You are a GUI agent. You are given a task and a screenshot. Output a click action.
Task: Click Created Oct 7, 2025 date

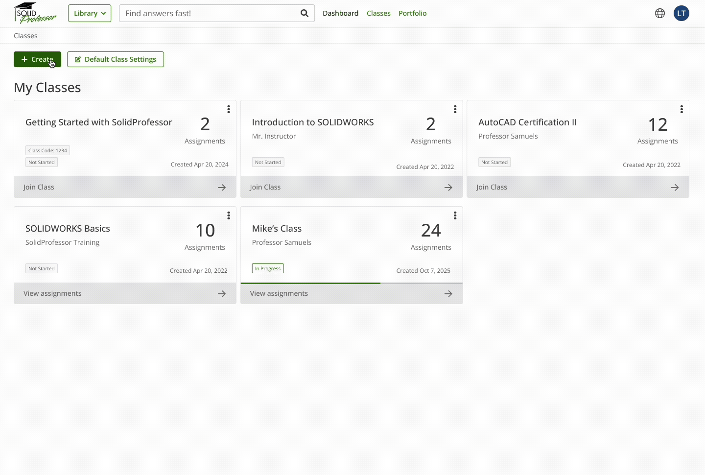[423, 270]
